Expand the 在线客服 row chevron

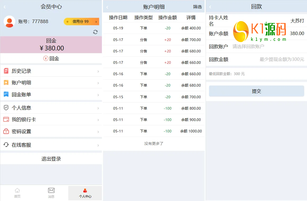(x=98, y=145)
